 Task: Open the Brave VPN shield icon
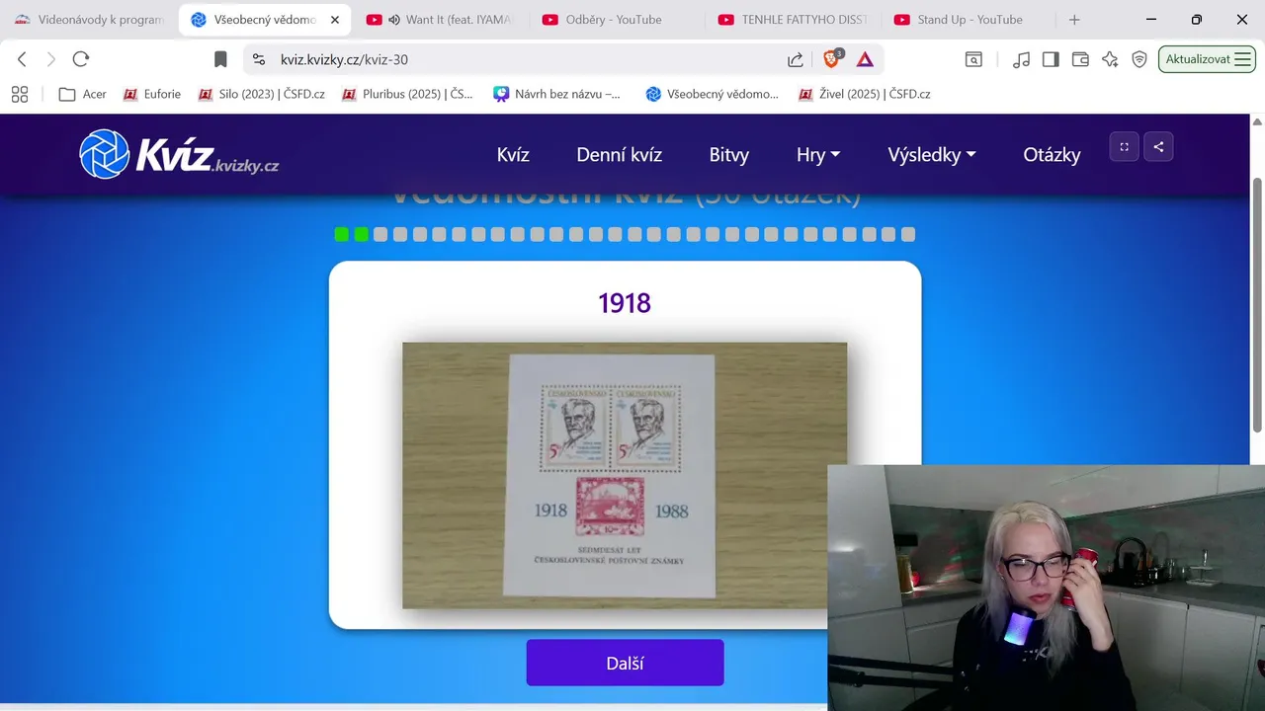(x=1139, y=59)
